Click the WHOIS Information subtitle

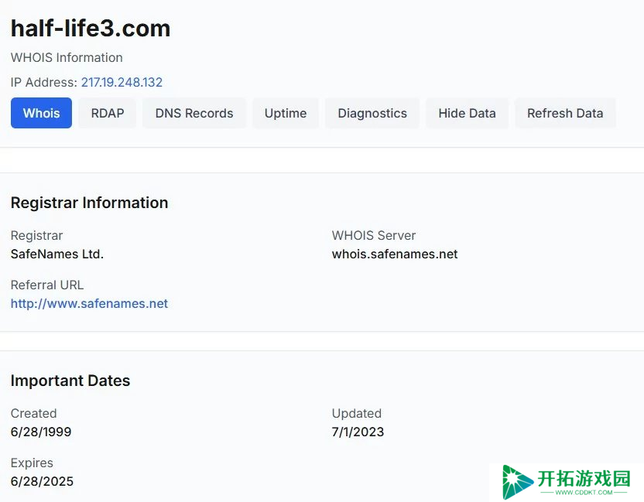coord(67,57)
